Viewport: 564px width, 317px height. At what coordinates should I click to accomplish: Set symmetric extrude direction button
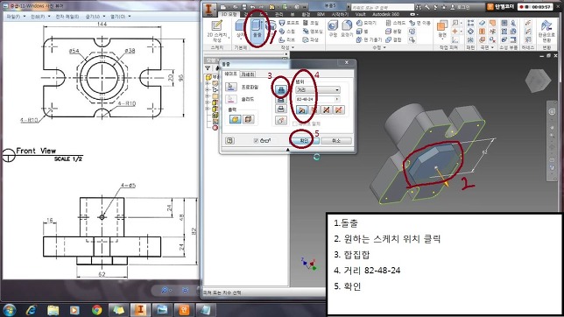327,109
